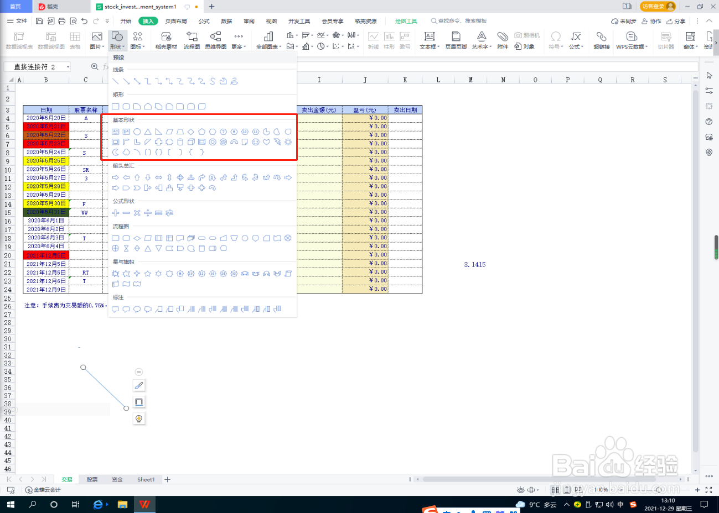Open the 形状 shapes dropdown button
Viewport: 719px width, 513px height.
click(117, 41)
